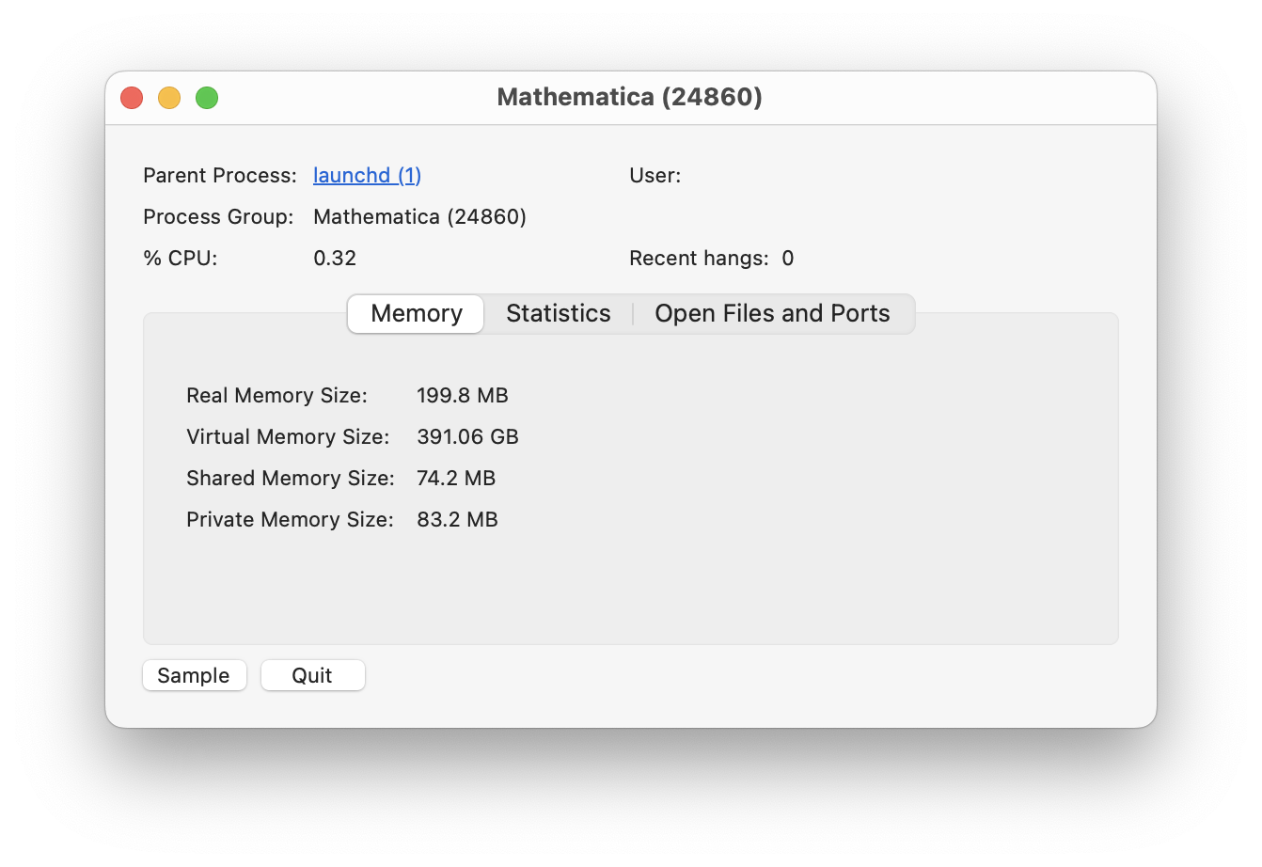Select the Virtual Memory Size value 391.06 GB
1262x867 pixels.
click(467, 437)
